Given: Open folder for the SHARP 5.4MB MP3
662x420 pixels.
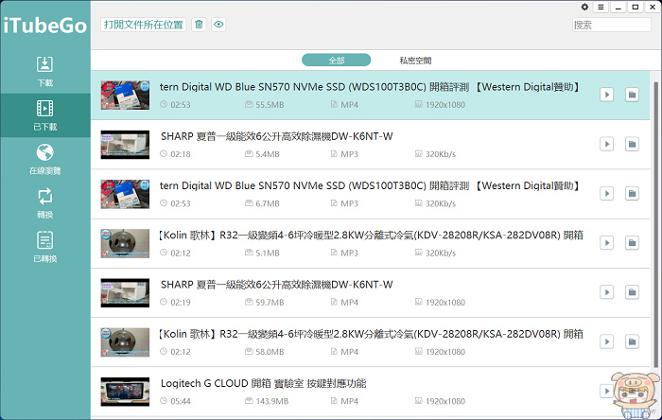Looking at the screenshot, I should tap(631, 144).
